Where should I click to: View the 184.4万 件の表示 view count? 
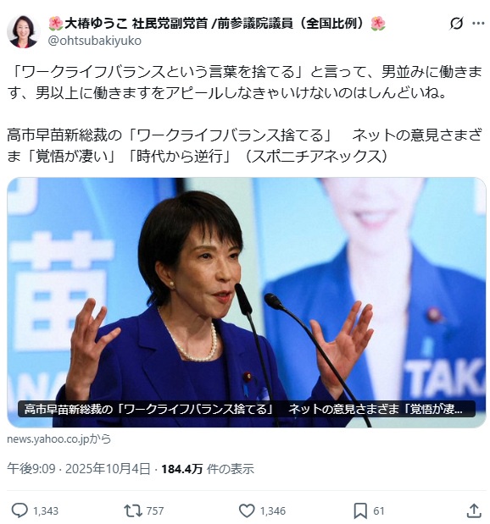[x=208, y=468]
